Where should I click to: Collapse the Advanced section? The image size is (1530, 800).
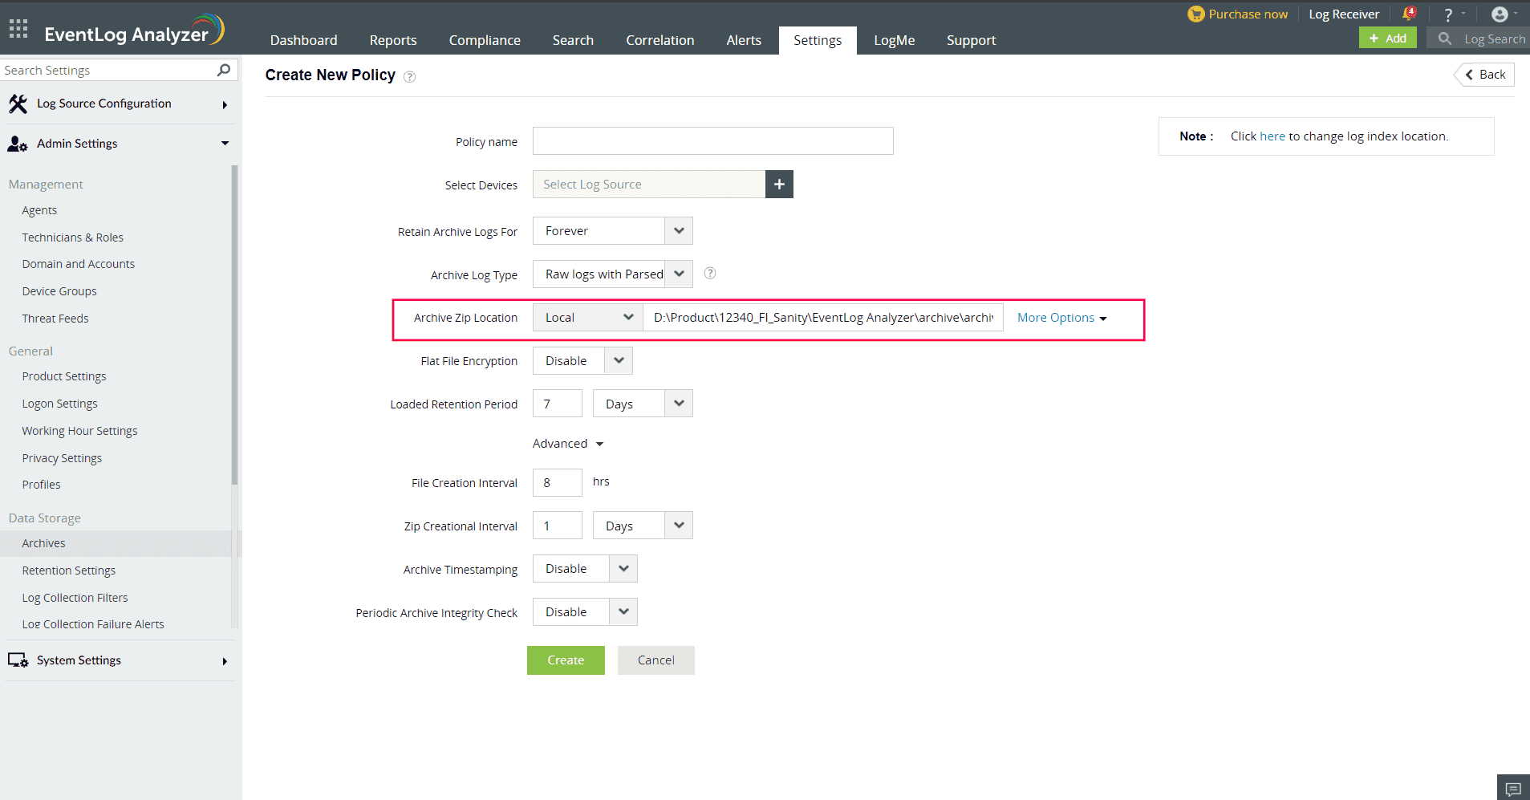566,443
